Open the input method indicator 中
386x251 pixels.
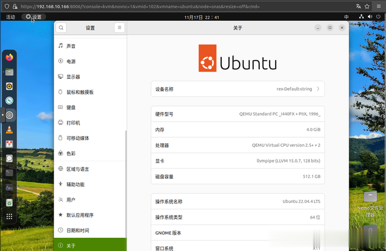[346, 17]
